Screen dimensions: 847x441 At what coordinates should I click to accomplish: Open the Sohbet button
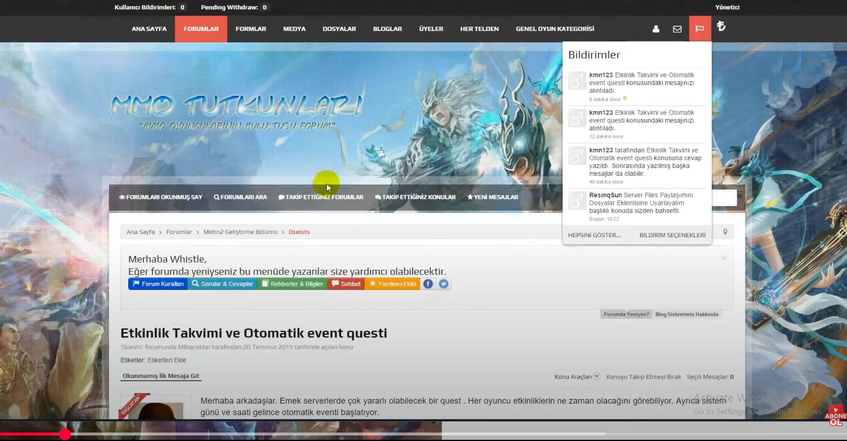[x=346, y=284]
